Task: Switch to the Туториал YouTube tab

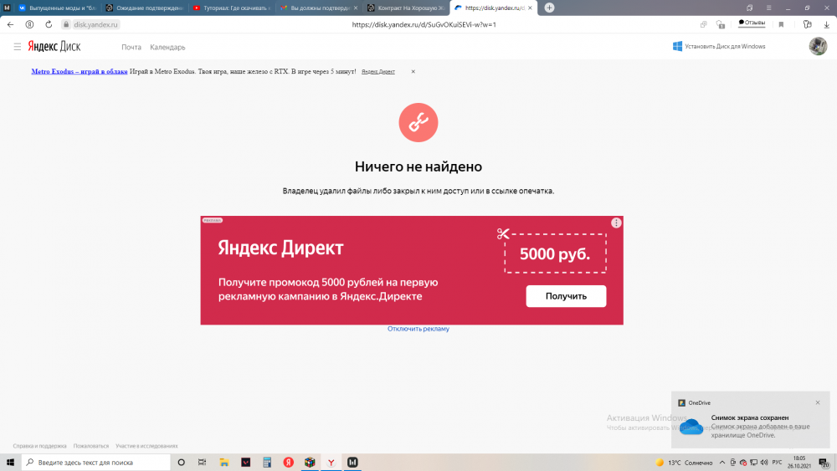Action: (x=232, y=8)
